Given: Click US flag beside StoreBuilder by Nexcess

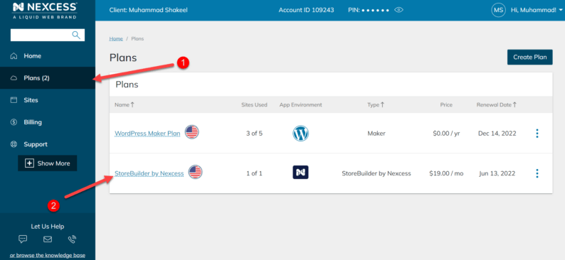Looking at the screenshot, I should (x=195, y=172).
